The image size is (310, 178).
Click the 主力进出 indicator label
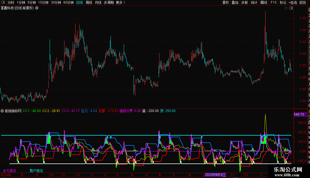click(x=10, y=171)
